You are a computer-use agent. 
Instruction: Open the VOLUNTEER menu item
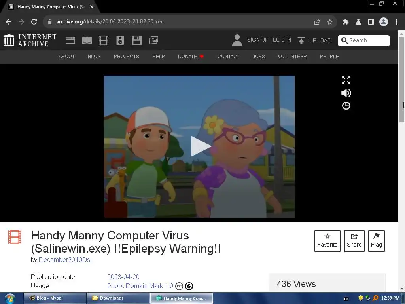[292, 56]
